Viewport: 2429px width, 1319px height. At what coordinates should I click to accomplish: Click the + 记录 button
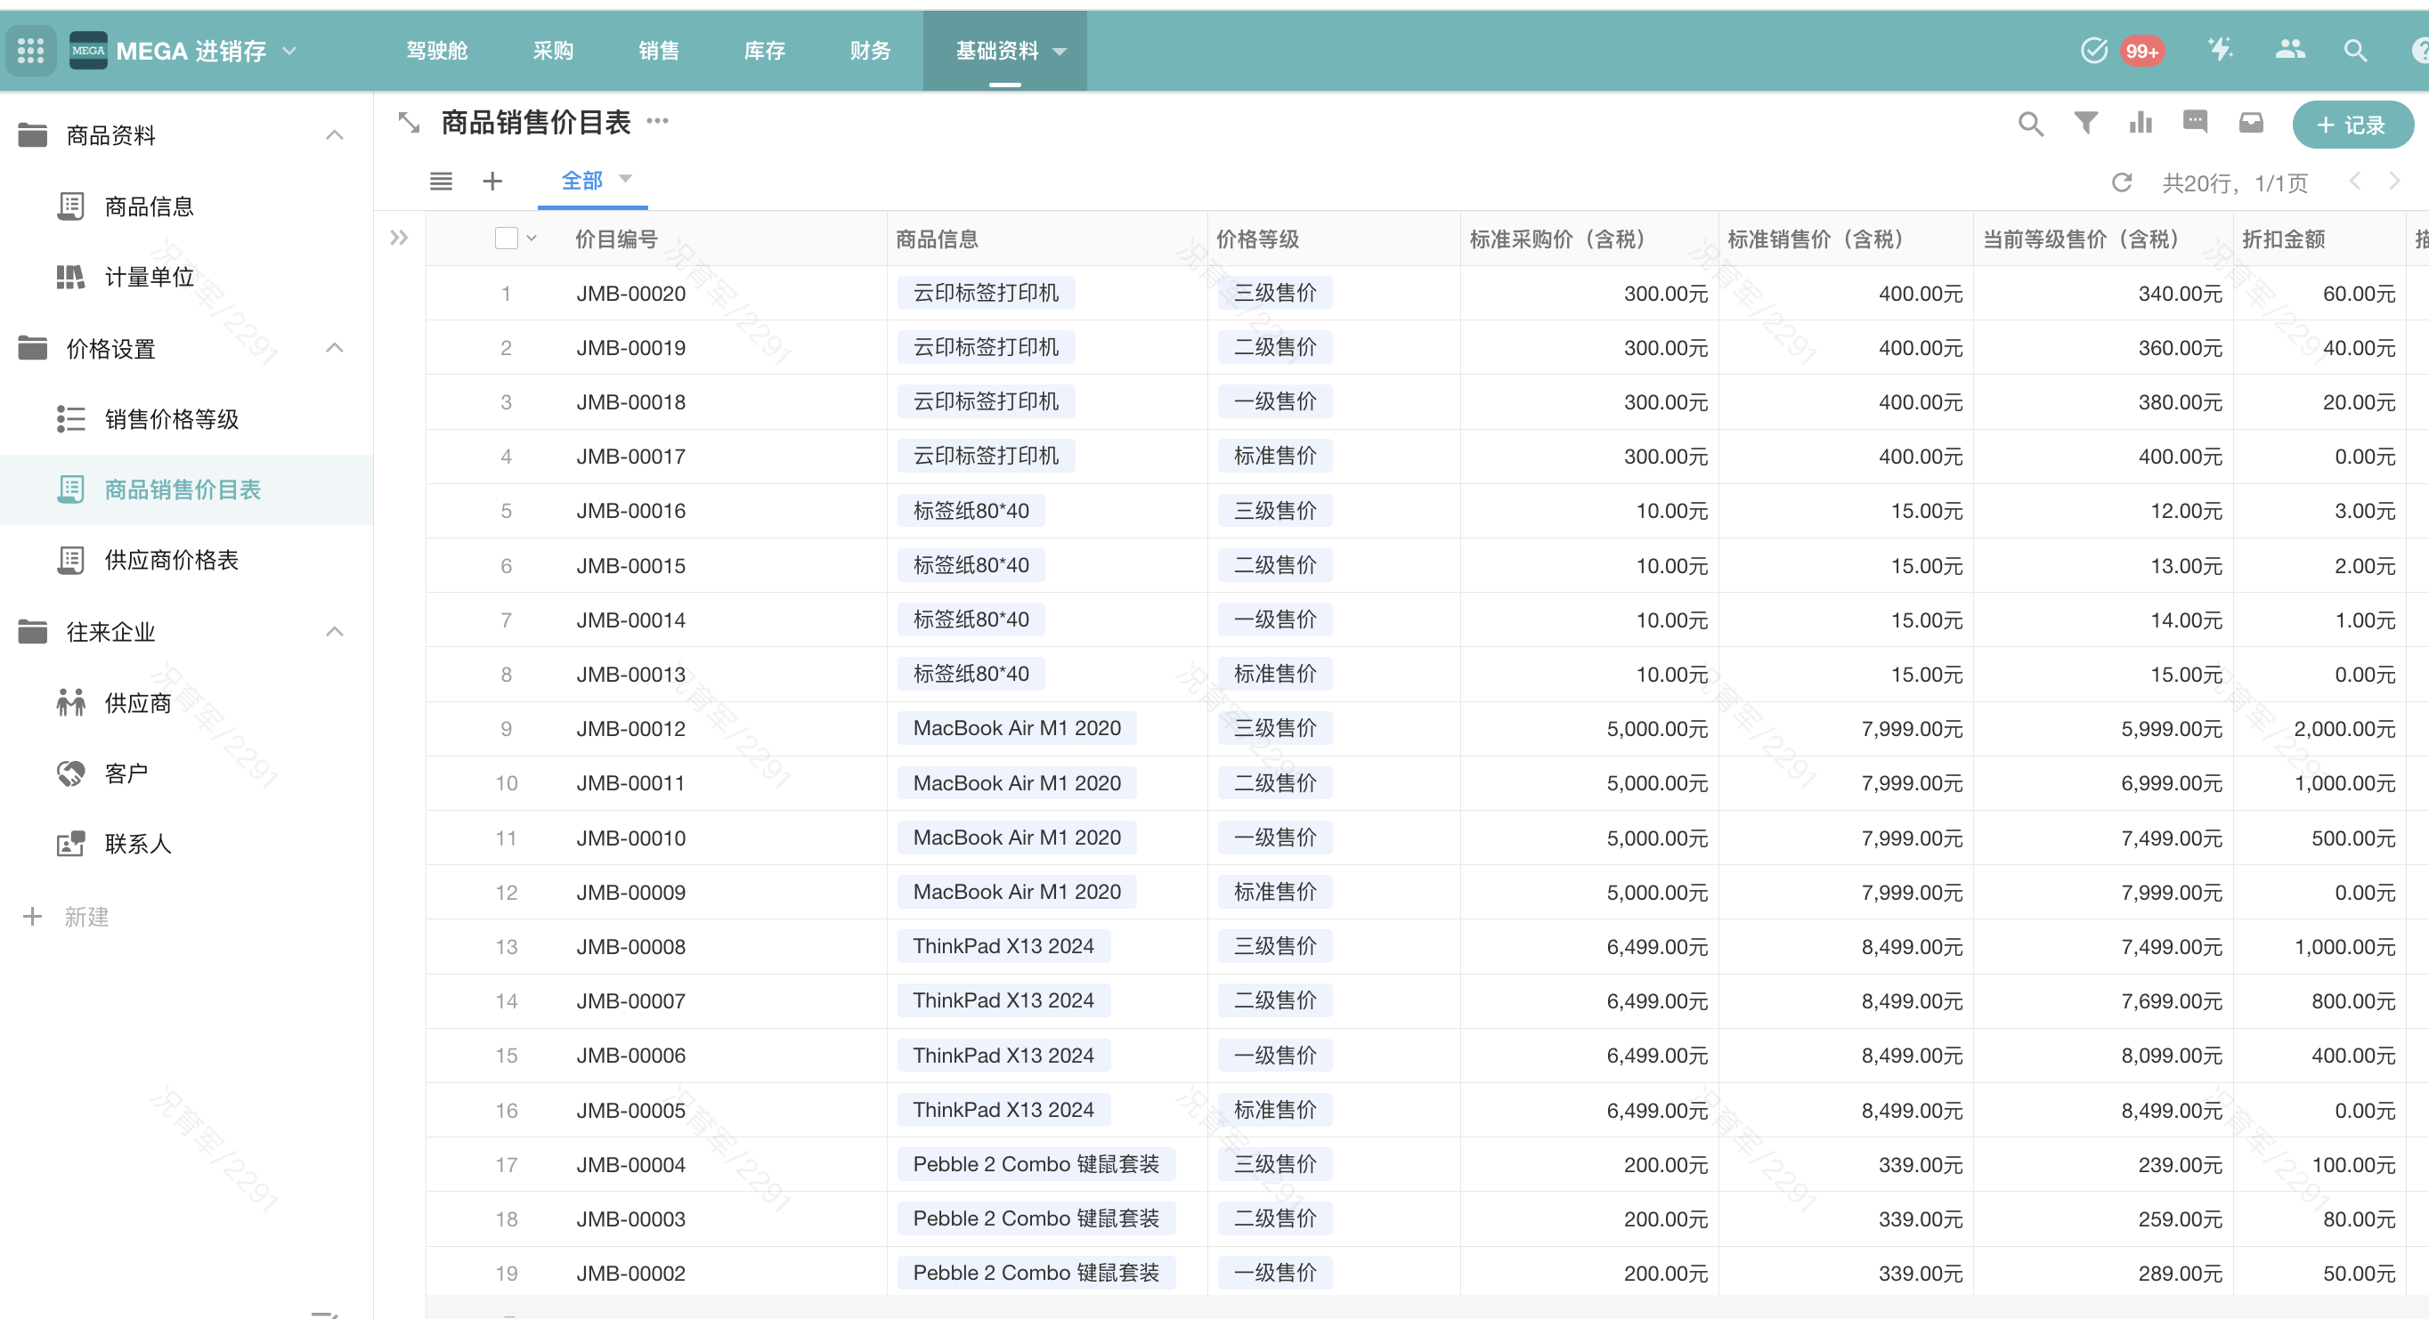pyautogui.click(x=2352, y=125)
